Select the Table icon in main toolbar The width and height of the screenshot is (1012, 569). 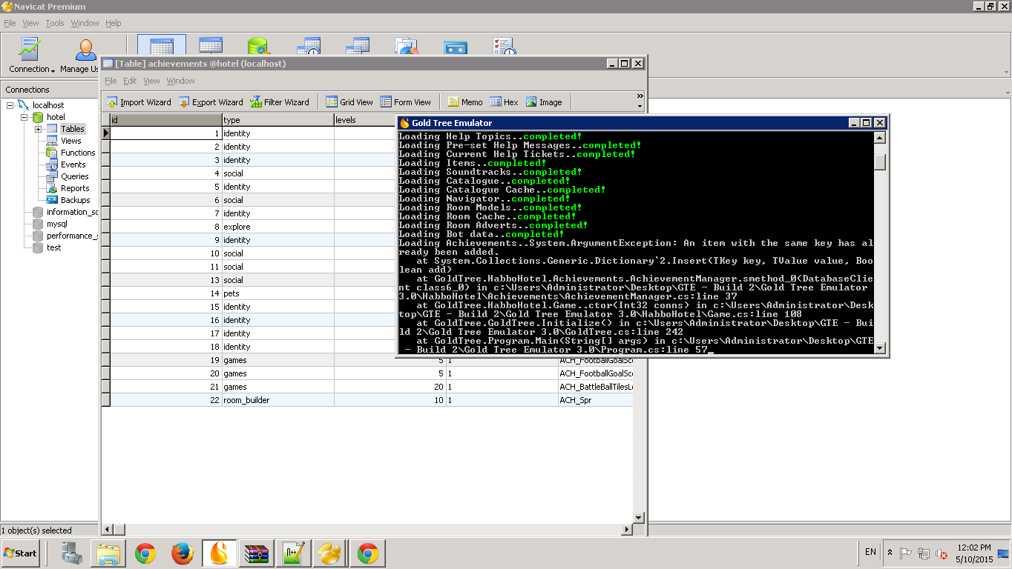click(162, 46)
